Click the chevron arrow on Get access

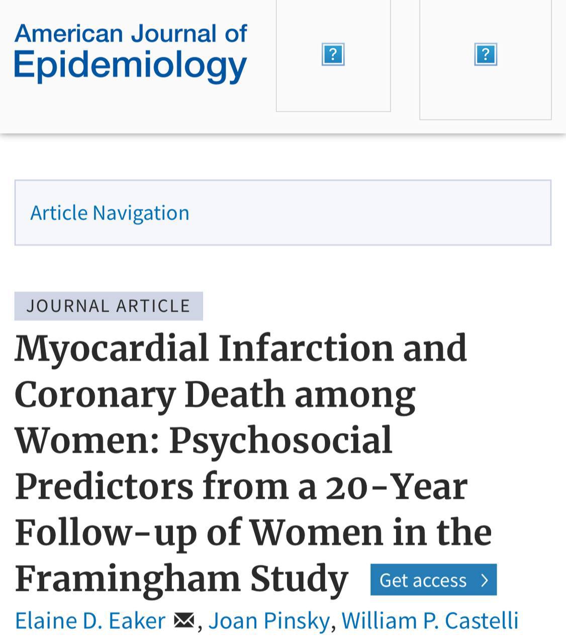[x=485, y=580]
